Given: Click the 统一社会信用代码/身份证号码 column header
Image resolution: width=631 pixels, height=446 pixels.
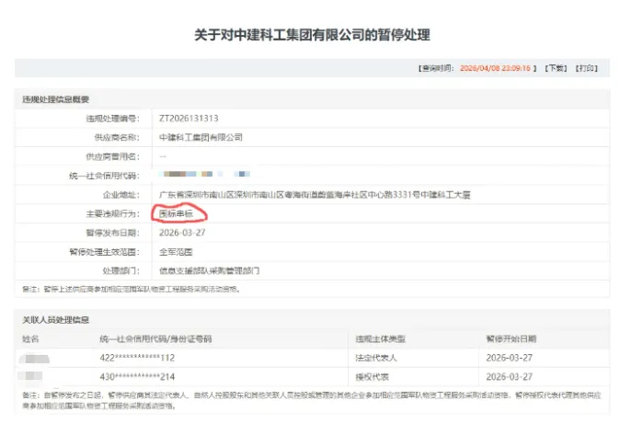Looking at the screenshot, I should pos(155,339).
